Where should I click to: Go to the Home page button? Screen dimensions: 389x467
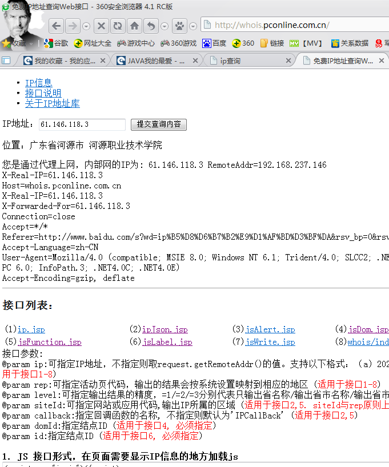coord(134,26)
